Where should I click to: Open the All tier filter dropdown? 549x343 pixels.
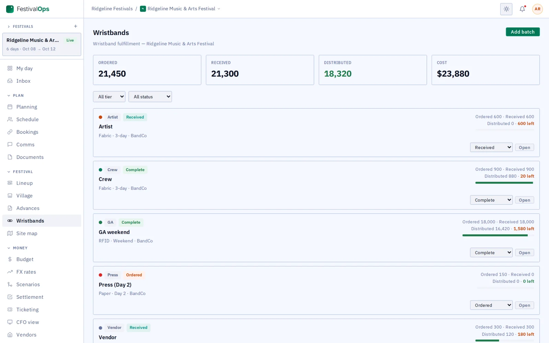click(x=109, y=97)
